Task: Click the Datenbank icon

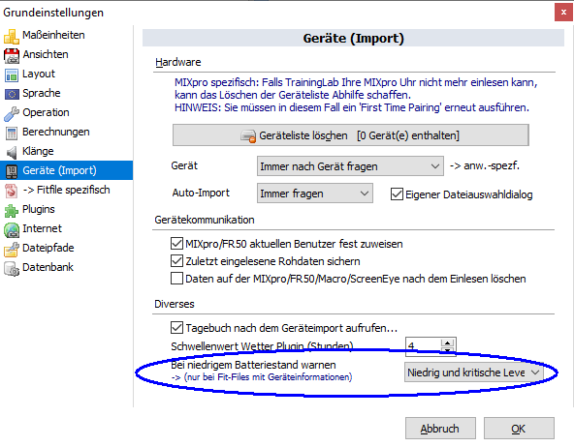Action: [x=12, y=268]
